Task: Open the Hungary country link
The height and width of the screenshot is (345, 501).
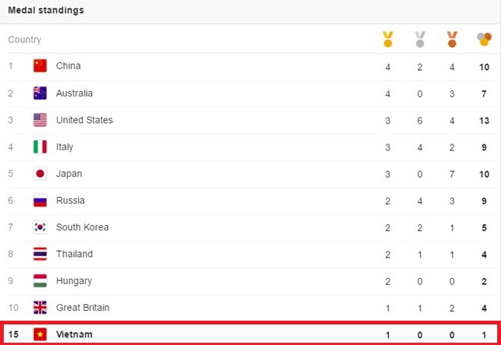Action: [x=74, y=281]
